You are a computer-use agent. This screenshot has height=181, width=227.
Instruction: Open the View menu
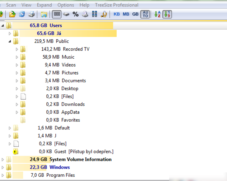coord(26,5)
